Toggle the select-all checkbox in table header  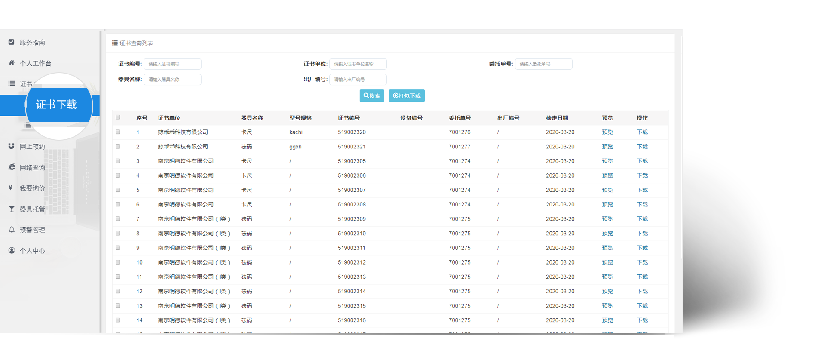118,117
